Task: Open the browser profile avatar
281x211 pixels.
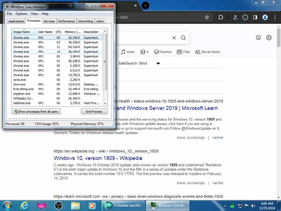Action: pos(265,17)
